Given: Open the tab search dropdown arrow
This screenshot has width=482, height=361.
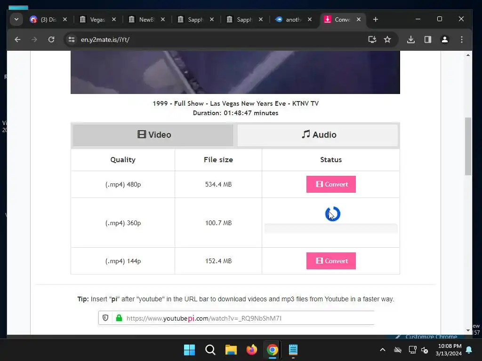Looking at the screenshot, I should [x=16, y=19].
